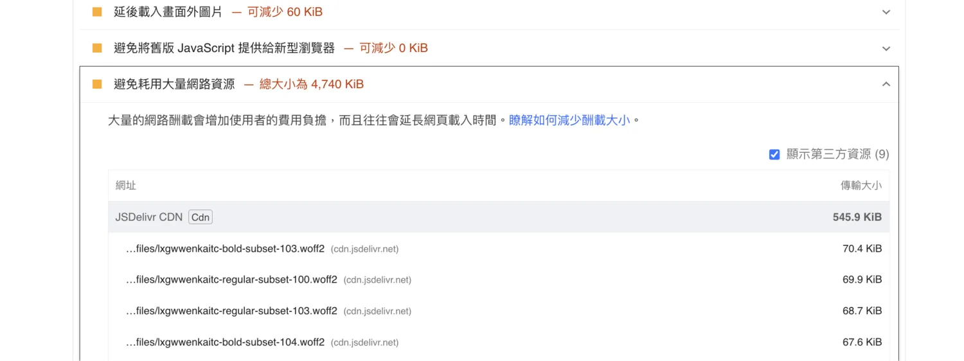Click the 545.9 KiB total size value
Viewport: 964px width, 361px height.
(857, 217)
